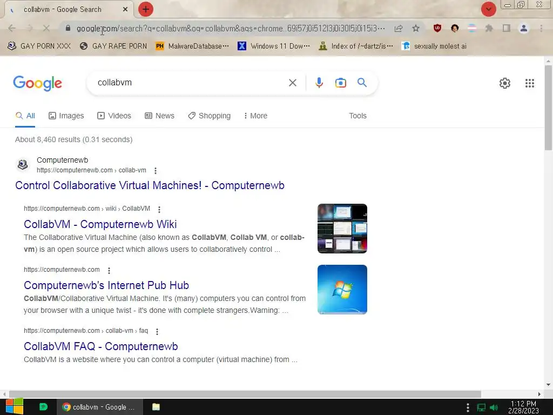553x415 pixels.
Task: Go to Google home via logo
Action: click(x=37, y=83)
